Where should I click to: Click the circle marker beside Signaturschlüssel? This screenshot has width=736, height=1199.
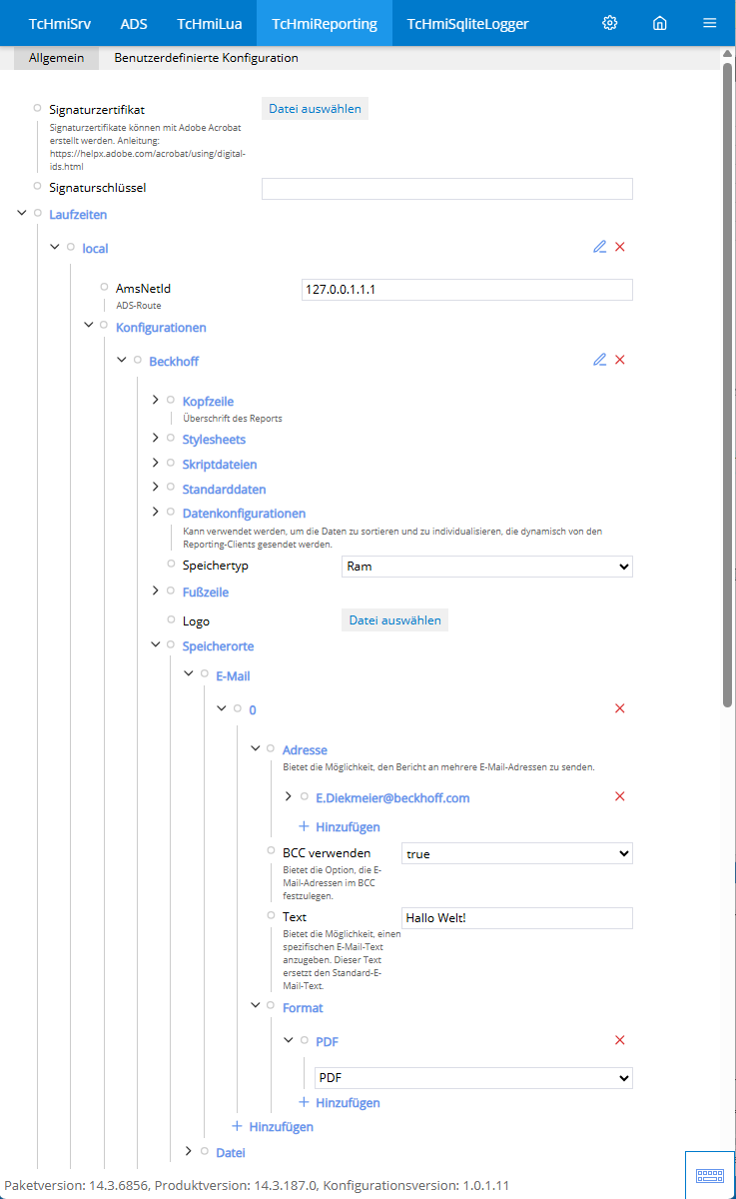click(38, 186)
